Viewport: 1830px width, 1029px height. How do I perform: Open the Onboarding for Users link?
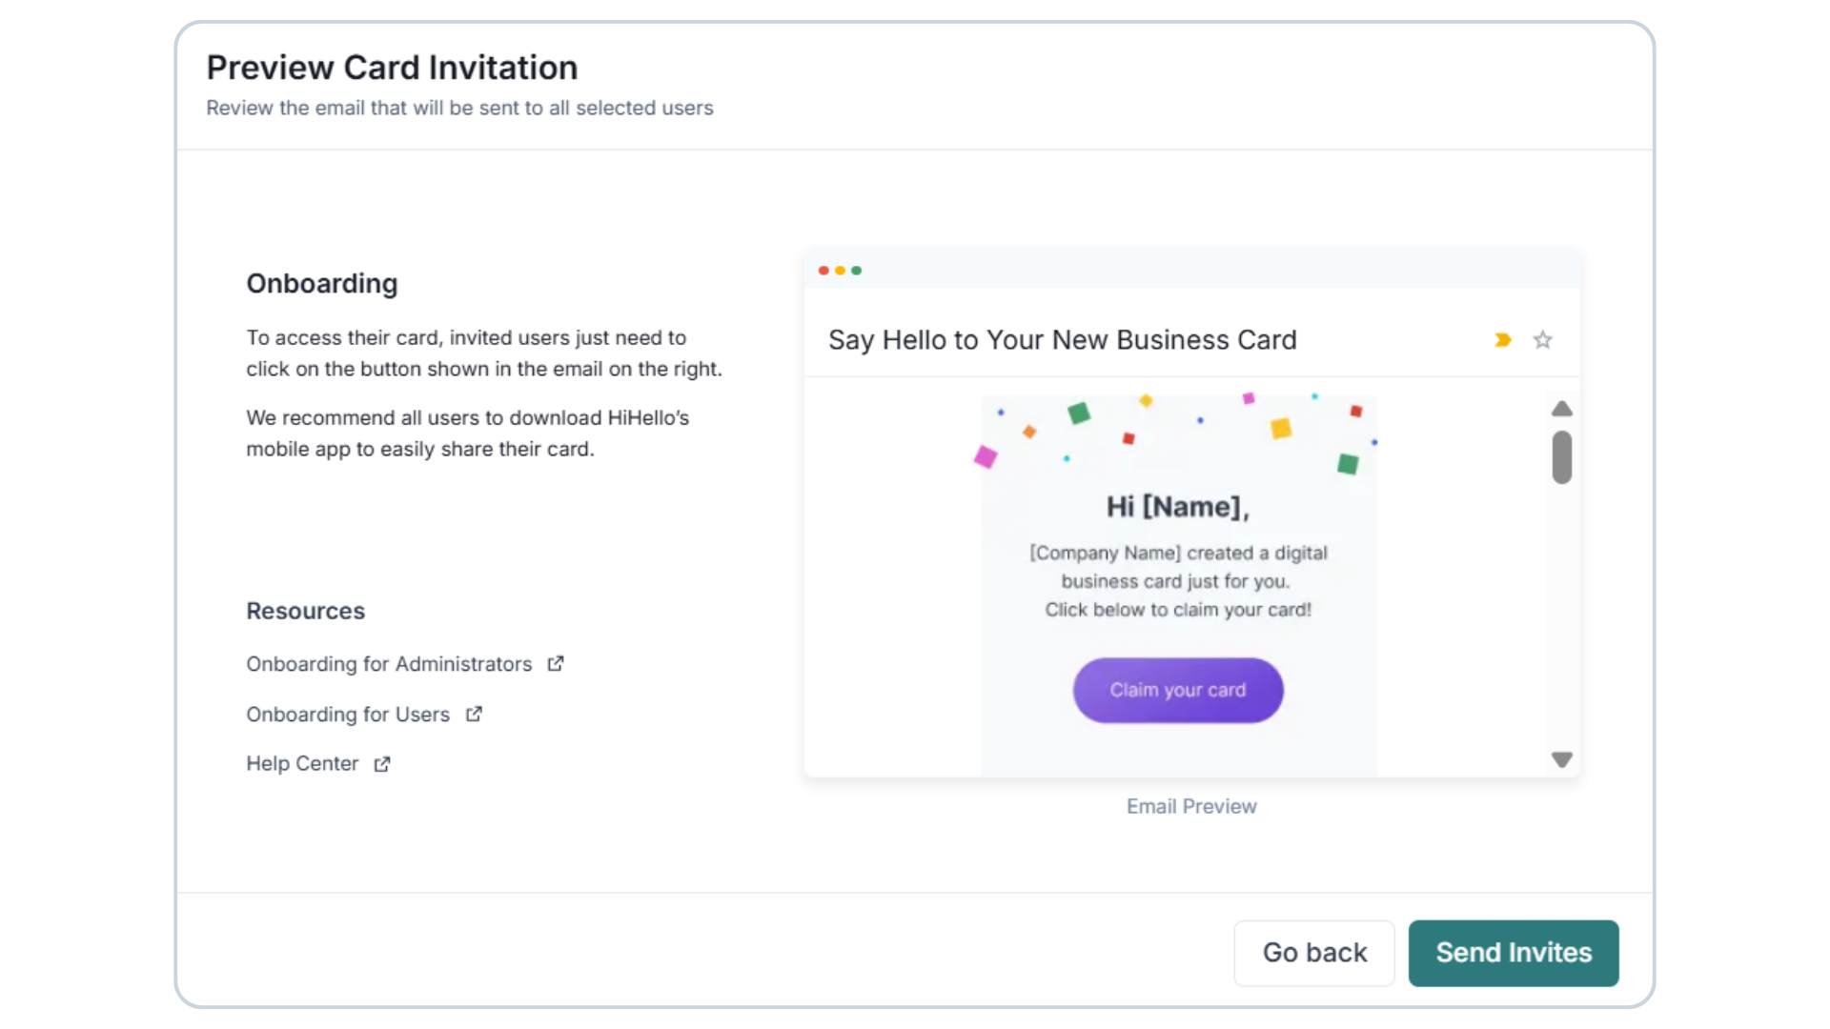[348, 715]
